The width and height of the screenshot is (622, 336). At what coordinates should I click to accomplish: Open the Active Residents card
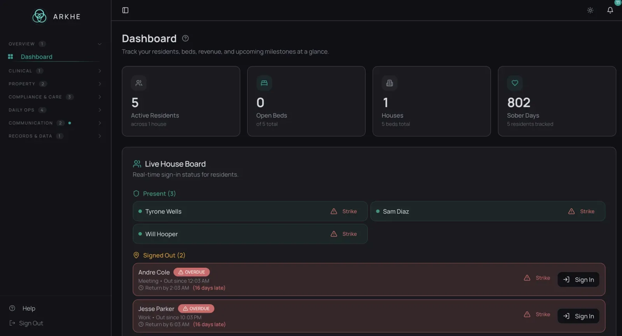[181, 101]
